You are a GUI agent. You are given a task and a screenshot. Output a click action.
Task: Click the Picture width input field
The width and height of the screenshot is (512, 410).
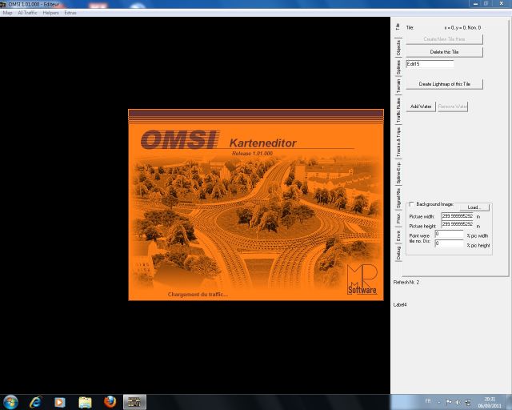(x=457, y=216)
